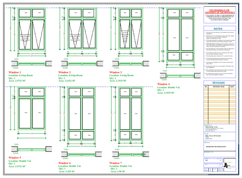Click the REVISIONS heading
The image size is (242, 178).
point(219,83)
